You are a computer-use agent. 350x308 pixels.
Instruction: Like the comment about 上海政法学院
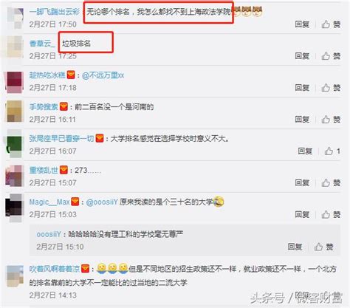pos(331,24)
